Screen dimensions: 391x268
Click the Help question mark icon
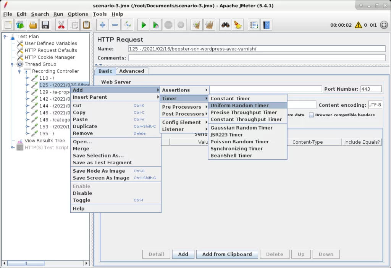click(266, 25)
